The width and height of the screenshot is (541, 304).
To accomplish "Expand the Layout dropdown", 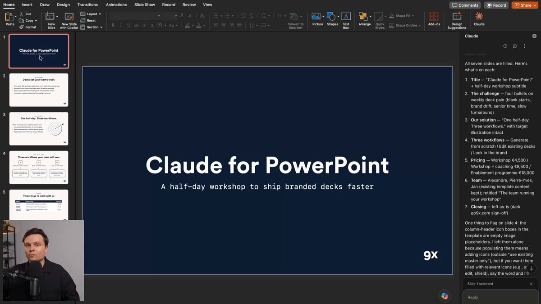I will coord(91,14).
